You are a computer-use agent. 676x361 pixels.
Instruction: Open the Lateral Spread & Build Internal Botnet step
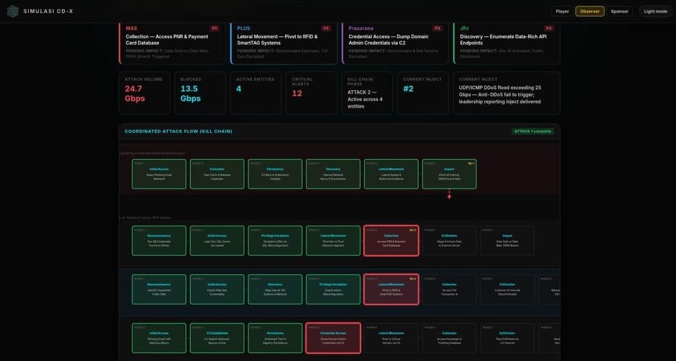[391, 174]
